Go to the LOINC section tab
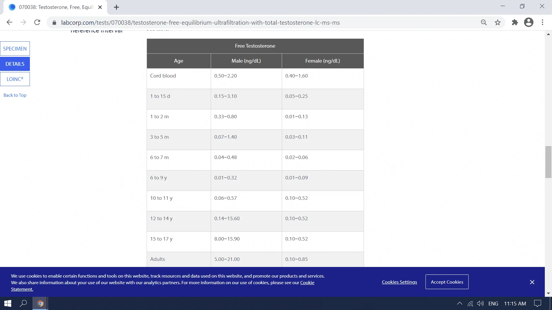This screenshot has height=310, width=552. [x=15, y=79]
